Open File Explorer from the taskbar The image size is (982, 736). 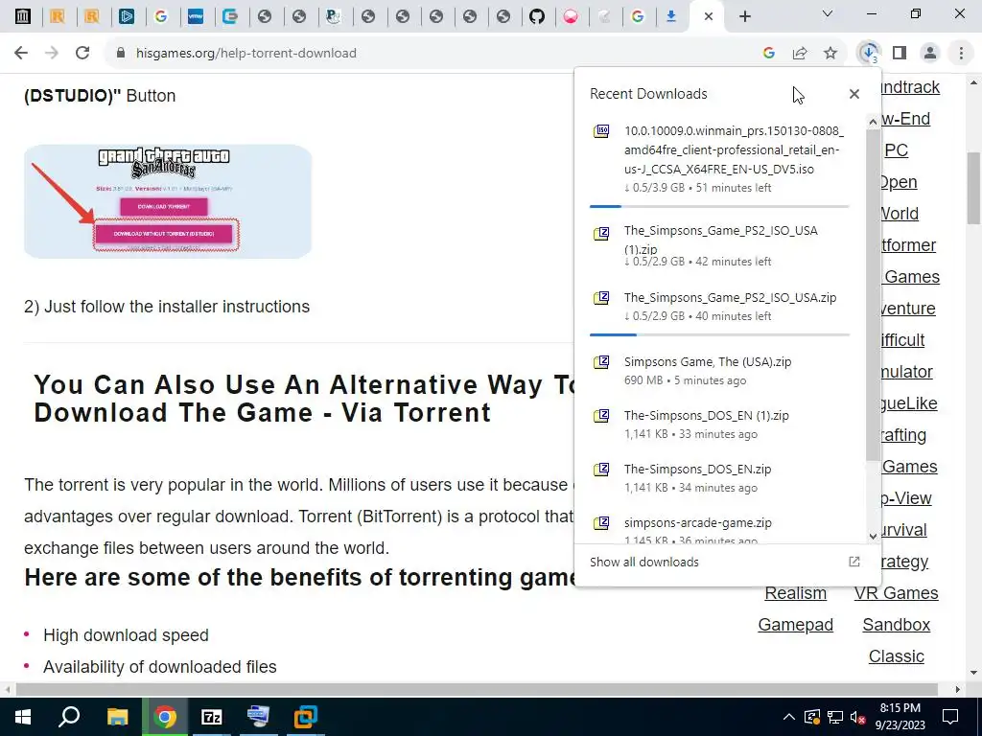click(x=117, y=717)
